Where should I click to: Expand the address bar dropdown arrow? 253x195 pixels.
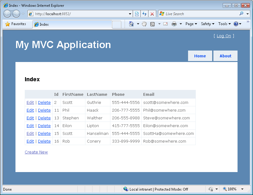coord(130,14)
